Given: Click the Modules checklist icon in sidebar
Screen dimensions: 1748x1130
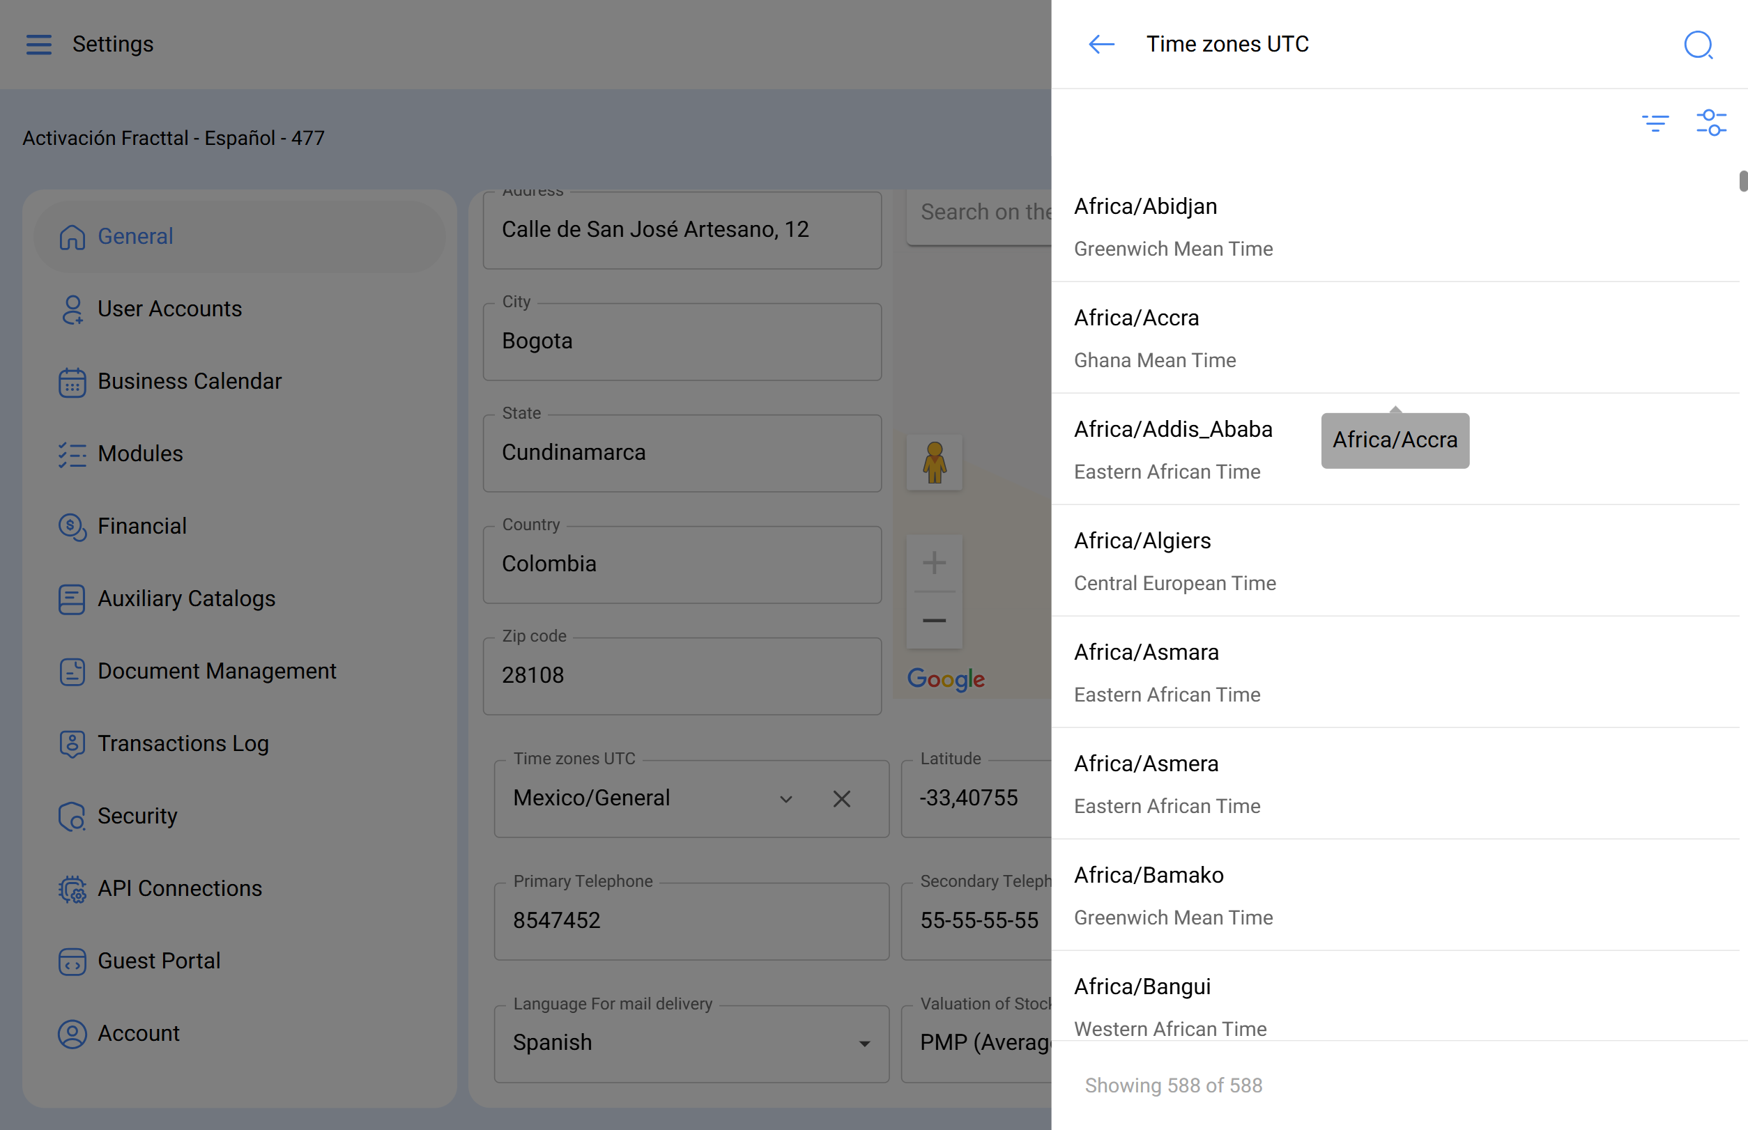Looking at the screenshot, I should (72, 455).
